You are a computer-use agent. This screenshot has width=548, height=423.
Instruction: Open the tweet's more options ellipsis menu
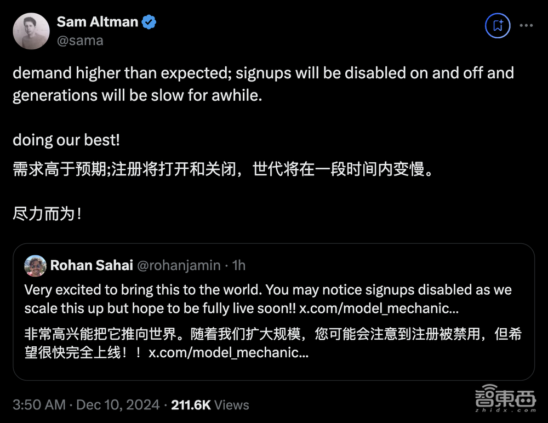point(526,25)
